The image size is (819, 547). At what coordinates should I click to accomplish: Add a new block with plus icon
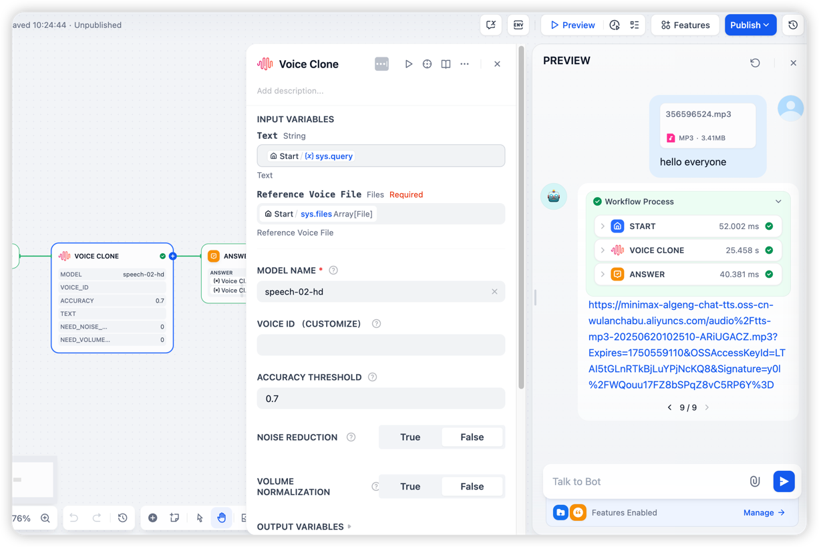coord(153,518)
